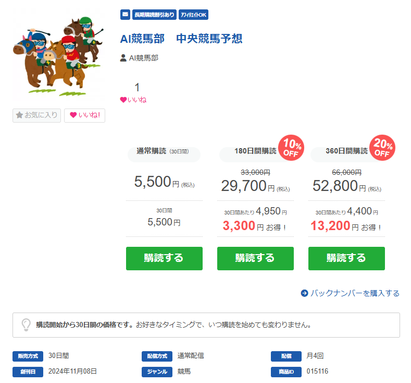Subscribe to the 52,800円 360-day plan
Image resolution: width=411 pixels, height=383 pixels.
(x=346, y=258)
